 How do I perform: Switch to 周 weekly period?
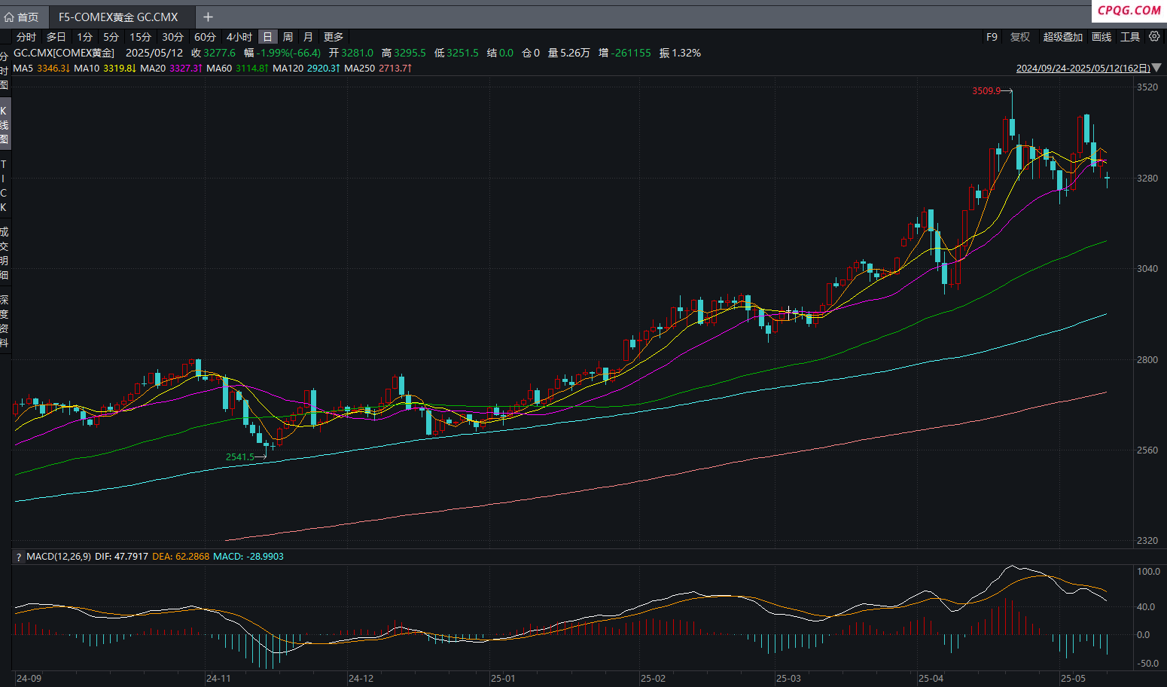pos(288,37)
